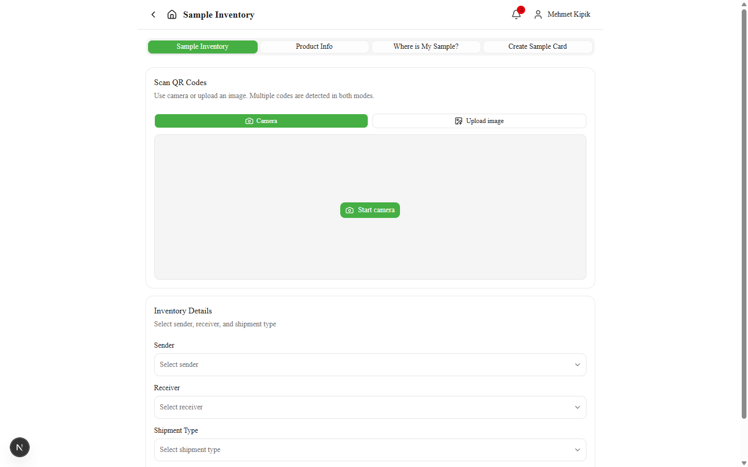The image size is (748, 467).
Task: Click the scrollbar down arrow
Action: pyautogui.click(x=744, y=463)
